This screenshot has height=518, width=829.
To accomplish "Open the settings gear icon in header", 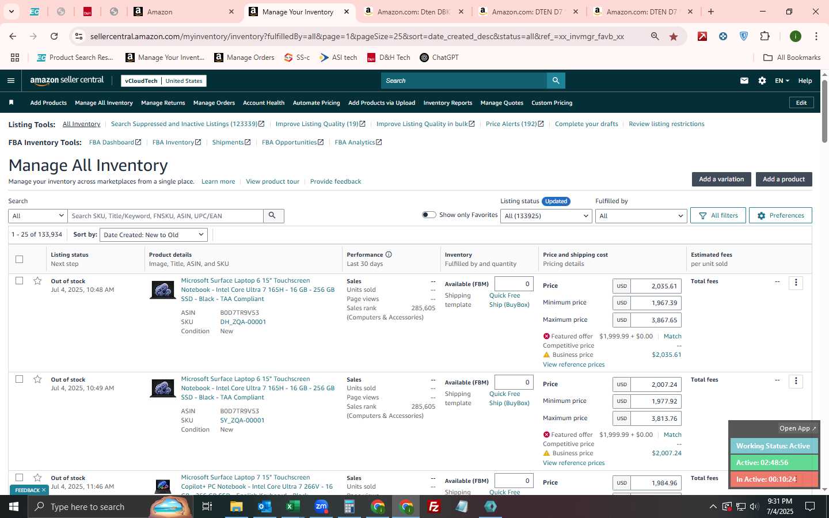I will pos(762,81).
